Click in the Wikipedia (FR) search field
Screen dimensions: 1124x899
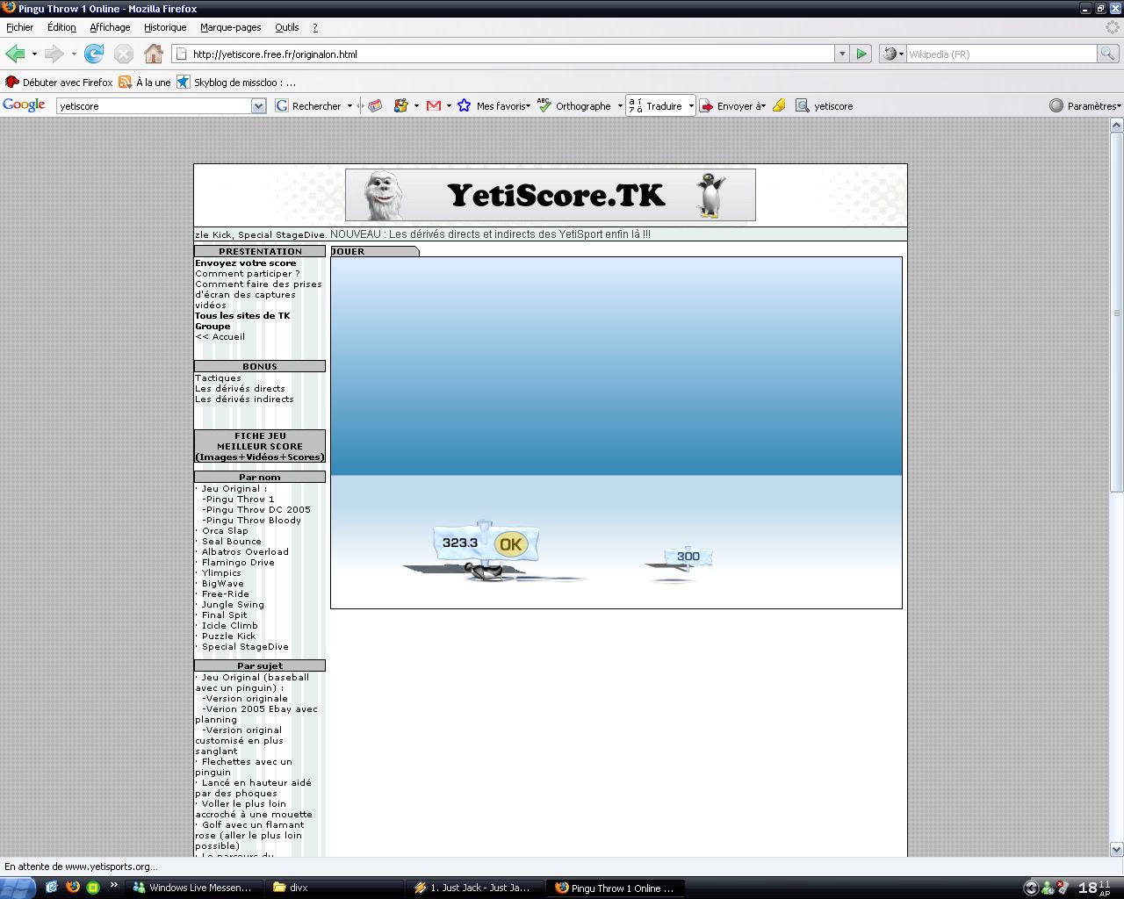coord(1001,54)
